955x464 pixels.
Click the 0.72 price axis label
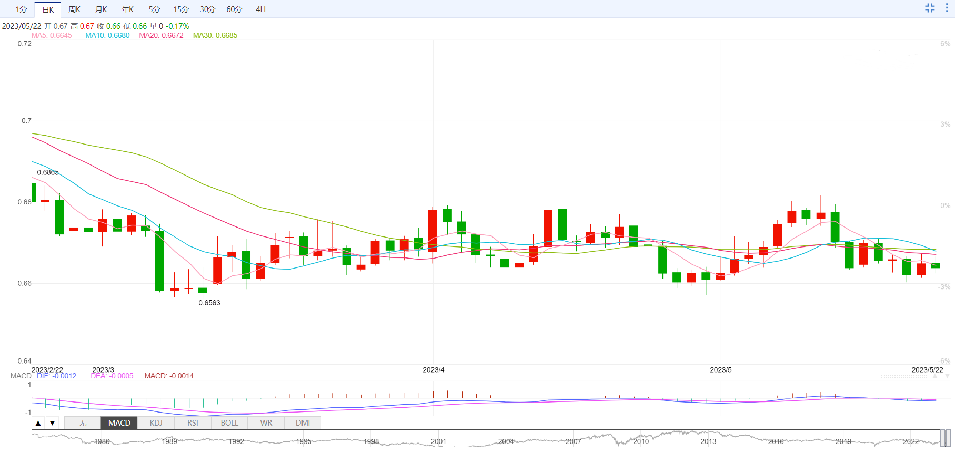(x=25, y=44)
